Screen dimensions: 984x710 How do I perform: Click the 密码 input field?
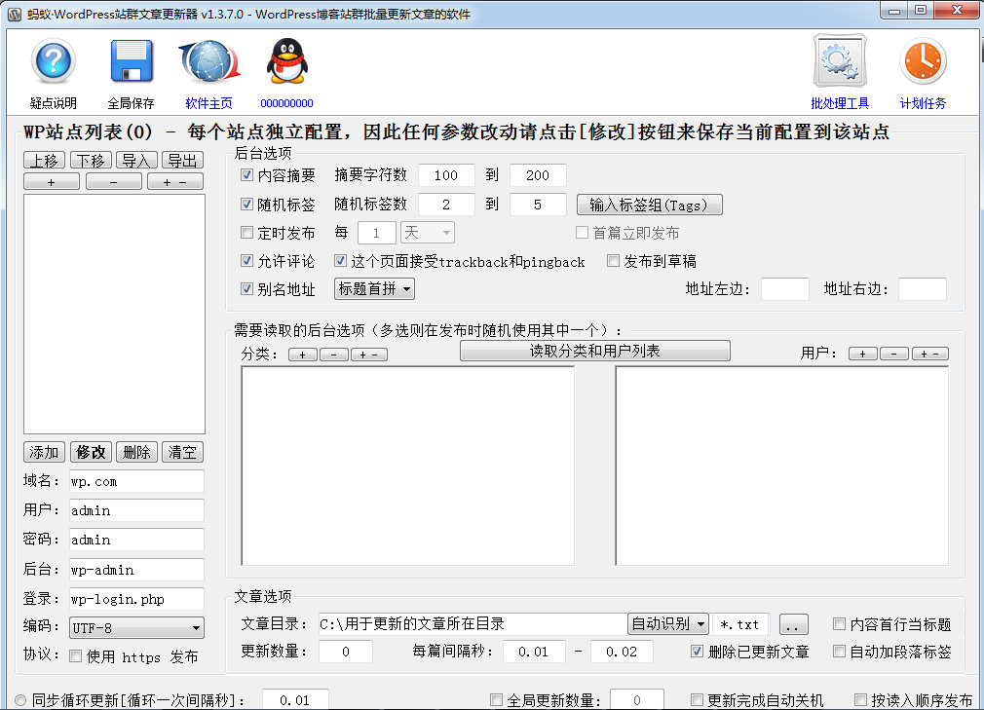136,540
